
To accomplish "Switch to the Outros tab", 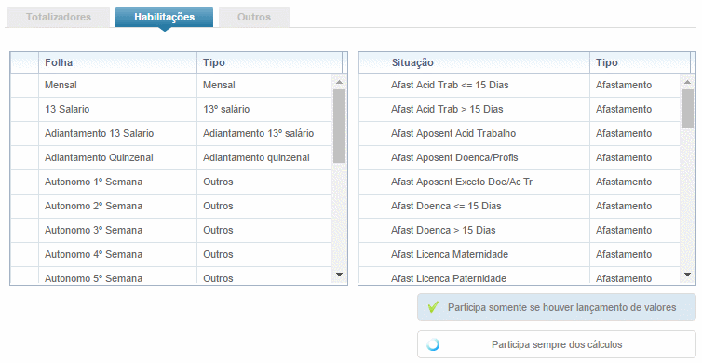I will coord(254,17).
